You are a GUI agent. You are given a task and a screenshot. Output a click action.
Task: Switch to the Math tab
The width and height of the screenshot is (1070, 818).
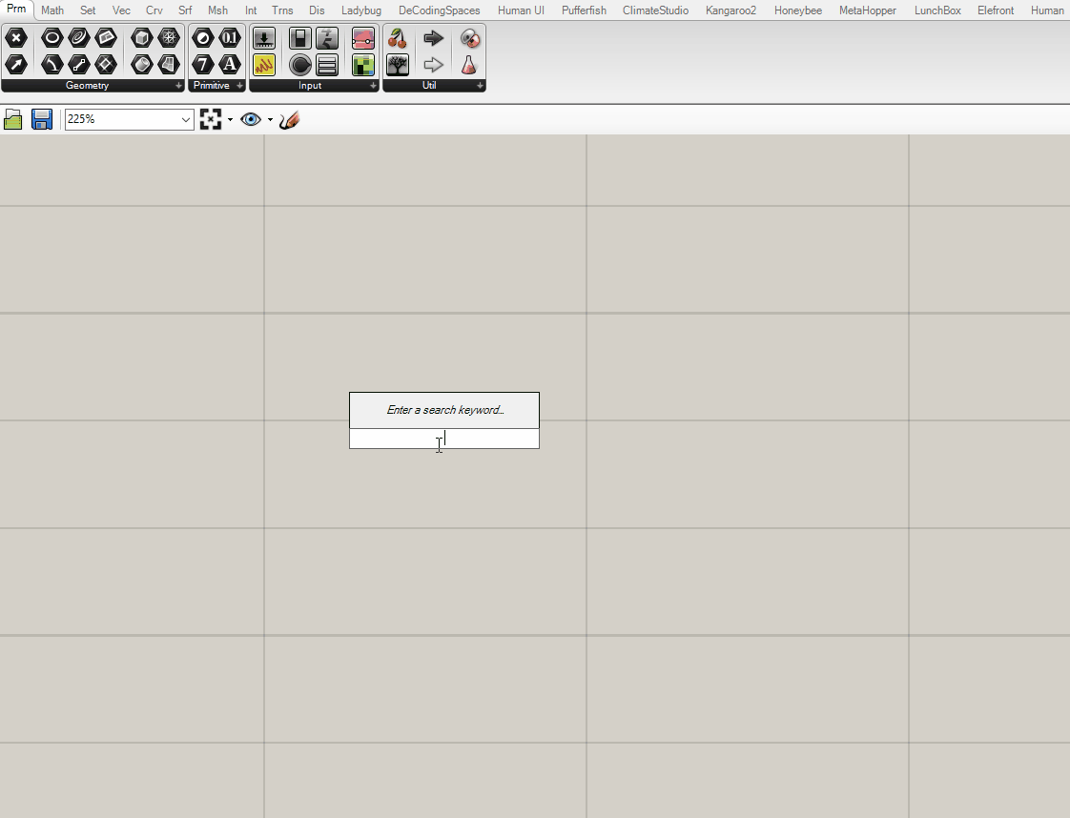pos(52,10)
